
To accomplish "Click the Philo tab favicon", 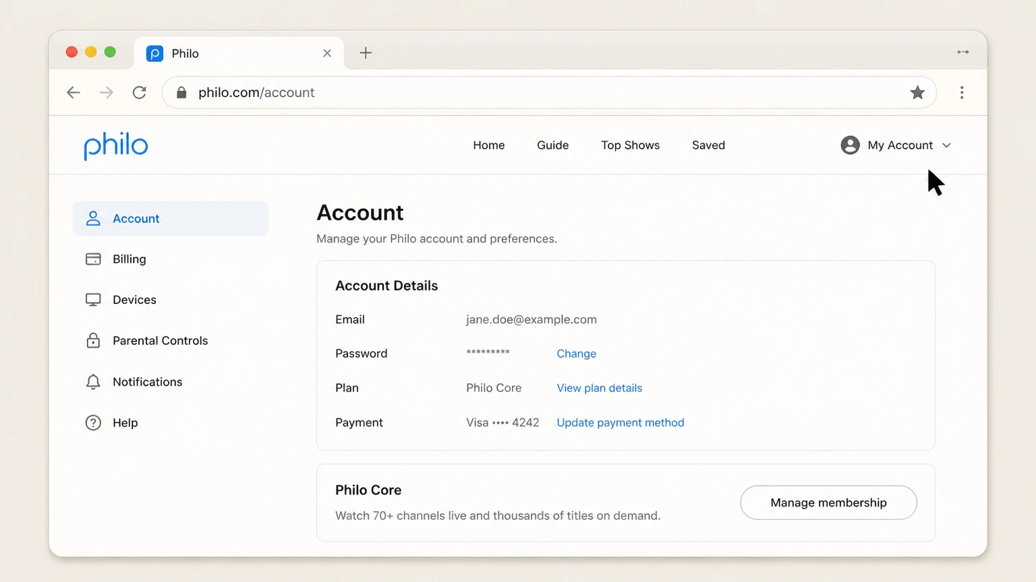I will point(154,53).
